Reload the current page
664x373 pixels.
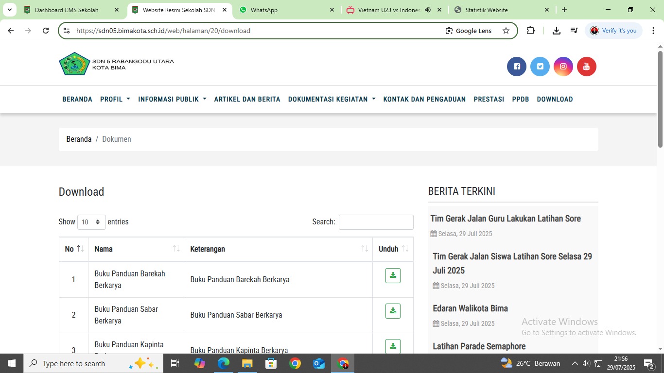point(46,31)
